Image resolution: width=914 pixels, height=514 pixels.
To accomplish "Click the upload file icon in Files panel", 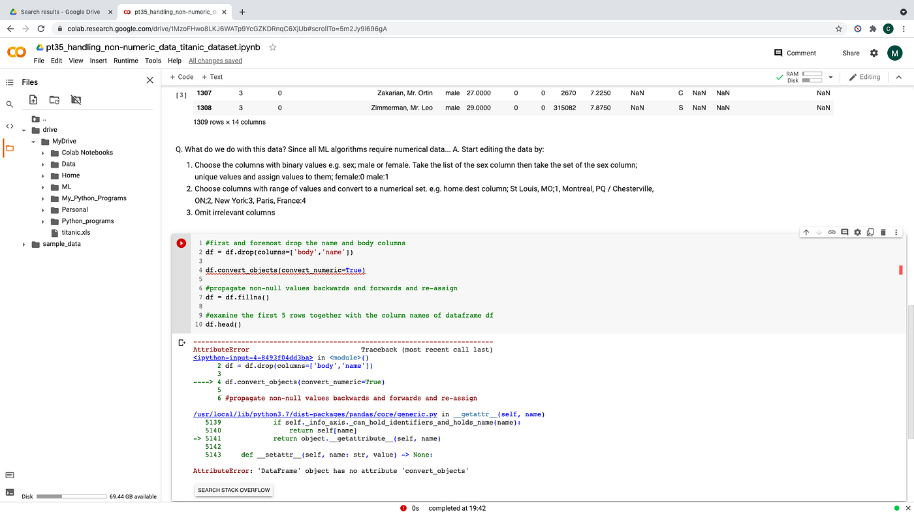I will [x=33, y=99].
